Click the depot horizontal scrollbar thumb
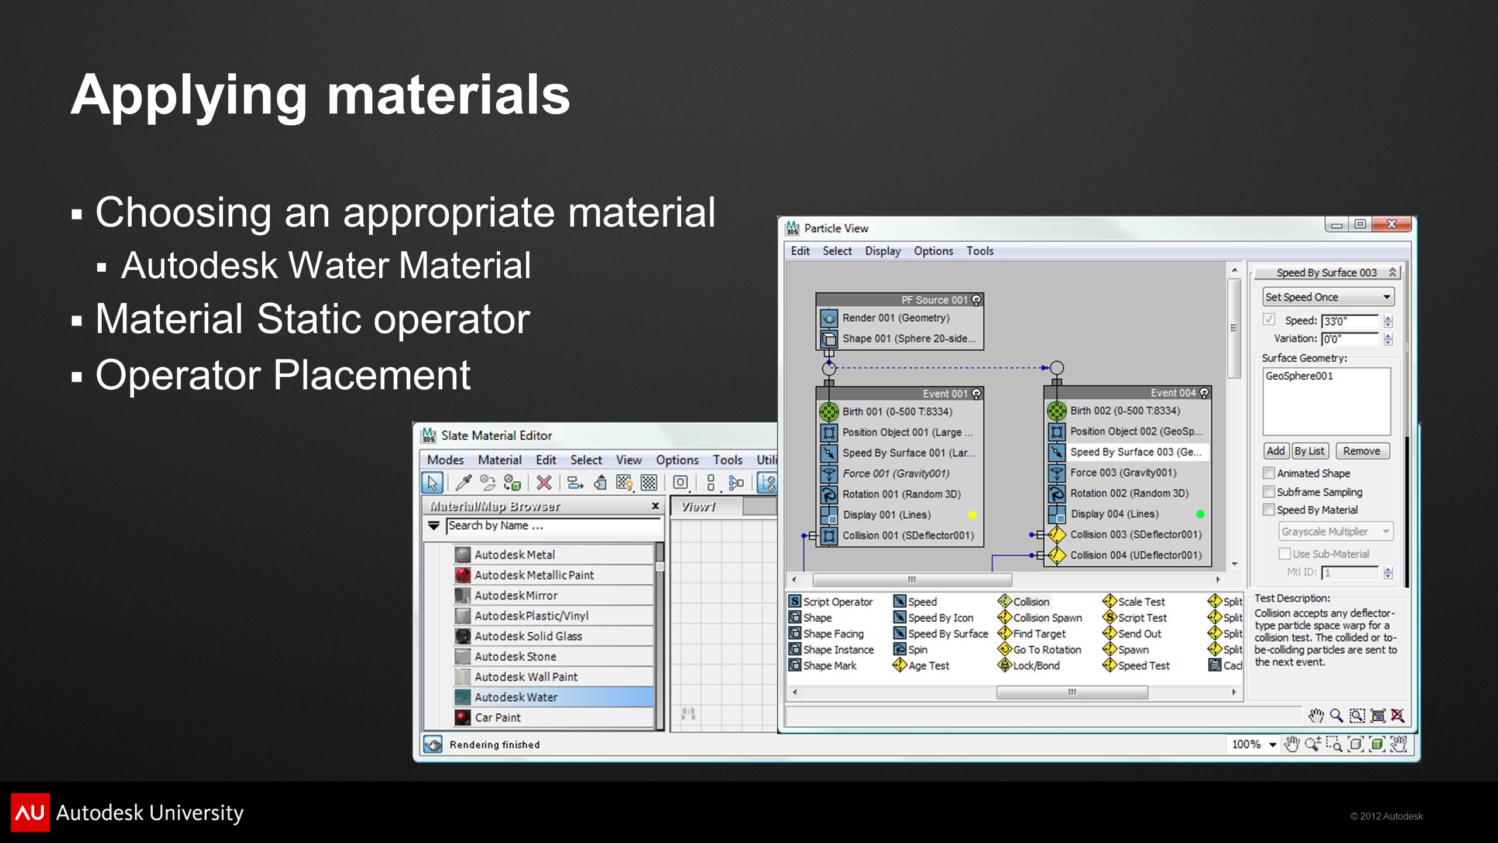This screenshot has width=1498, height=843. coord(1072,692)
